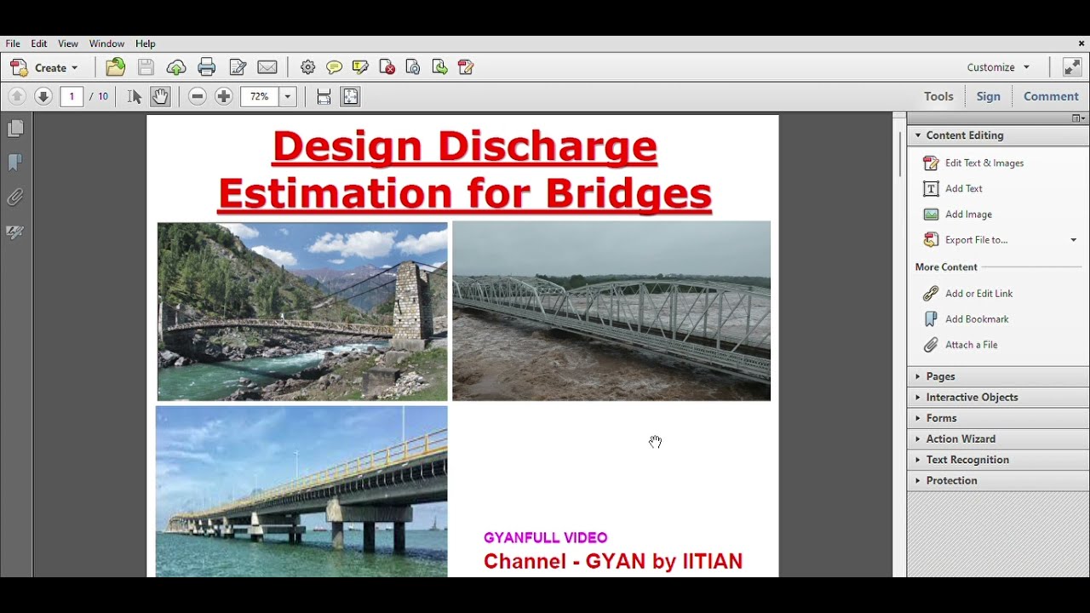Switch to the Tools pane tab

[938, 96]
